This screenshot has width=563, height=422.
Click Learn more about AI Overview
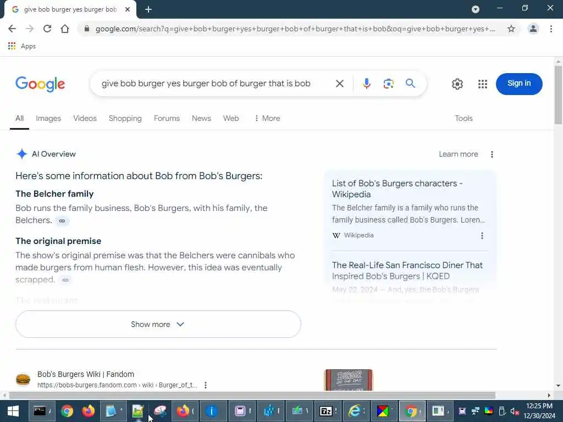tap(458, 154)
